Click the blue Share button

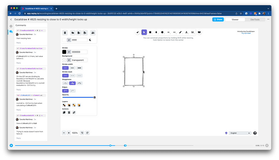tap(218, 20)
